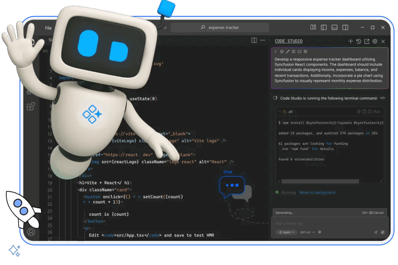The image size is (398, 265).
Task: Toggle the primary side bar layout icon
Action: (324, 28)
